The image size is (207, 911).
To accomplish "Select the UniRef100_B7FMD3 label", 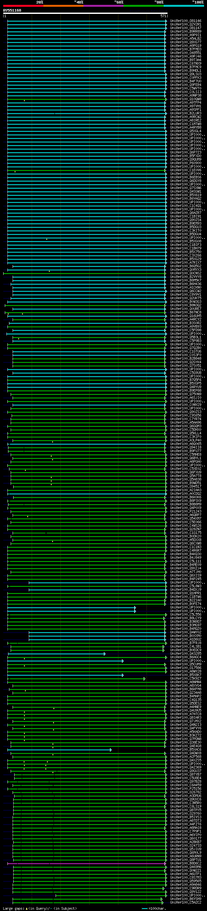I will pyautogui.click(x=186, y=49).
